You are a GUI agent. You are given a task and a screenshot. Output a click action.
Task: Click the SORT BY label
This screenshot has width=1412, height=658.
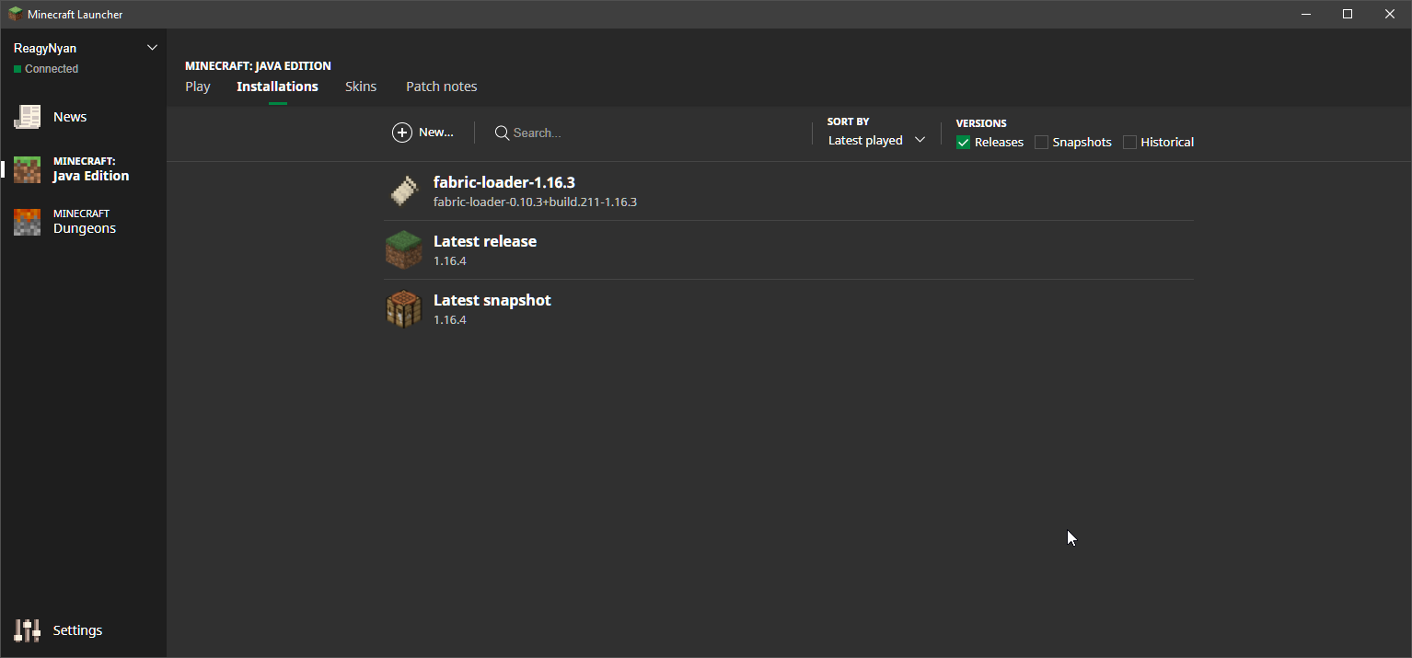coord(849,121)
